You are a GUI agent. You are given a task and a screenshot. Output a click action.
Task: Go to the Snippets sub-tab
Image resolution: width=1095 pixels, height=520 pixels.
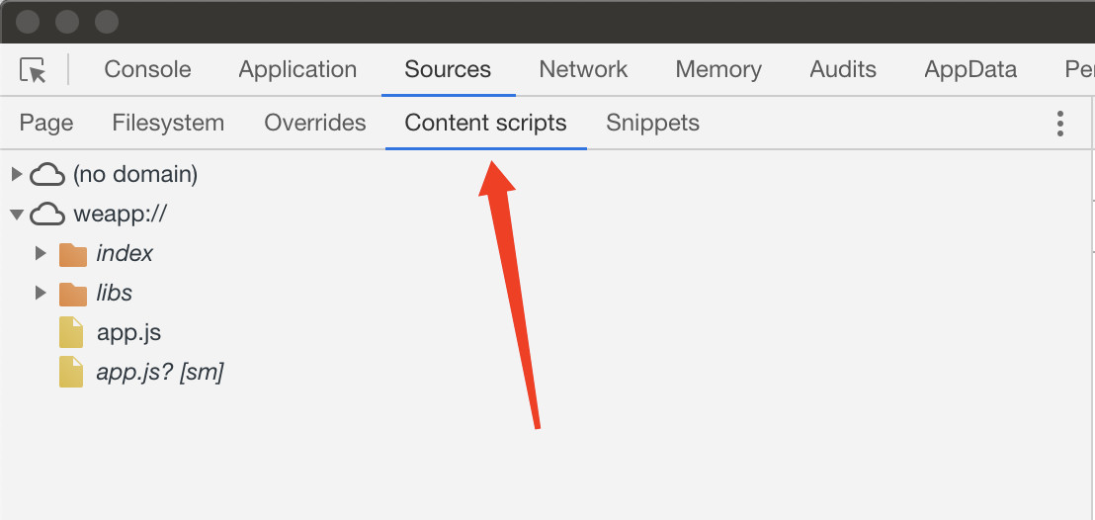[652, 123]
